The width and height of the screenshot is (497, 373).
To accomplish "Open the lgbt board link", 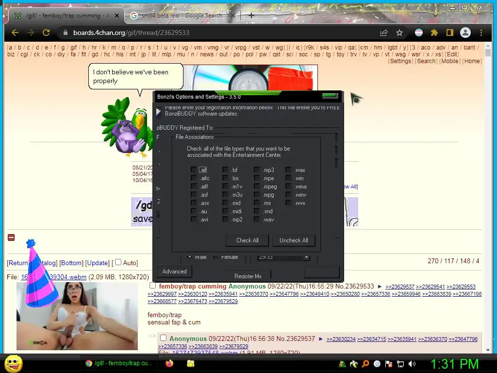I will [392, 48].
